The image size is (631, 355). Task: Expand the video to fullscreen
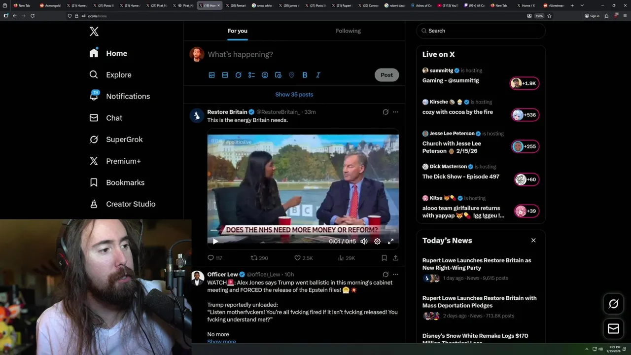pos(390,241)
